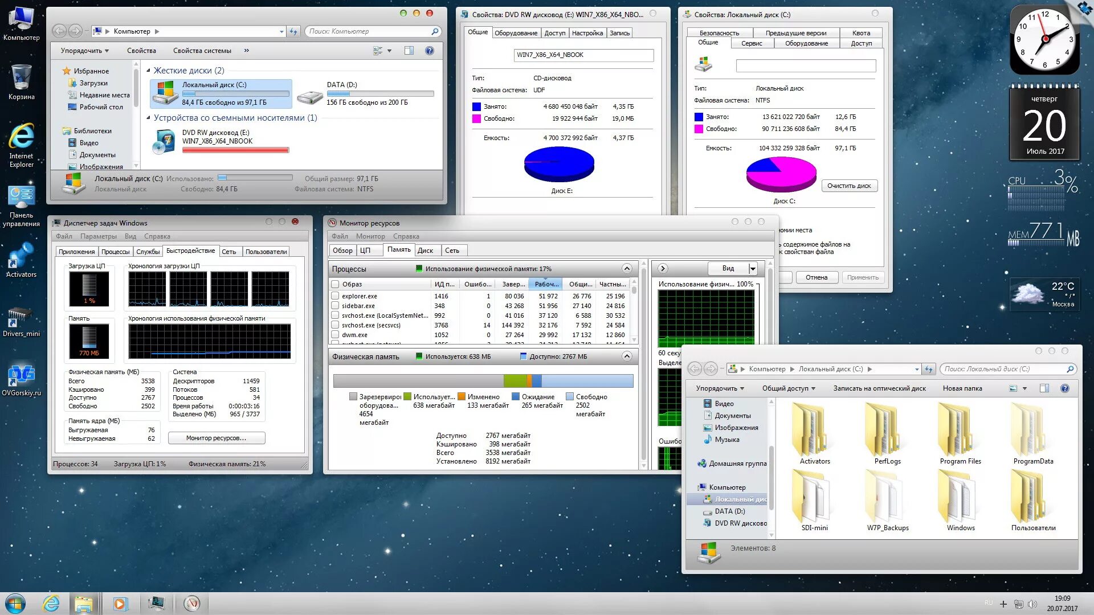Collapse the Процессы section in Resource Monitor
This screenshot has width=1094, height=615.
coord(627,269)
